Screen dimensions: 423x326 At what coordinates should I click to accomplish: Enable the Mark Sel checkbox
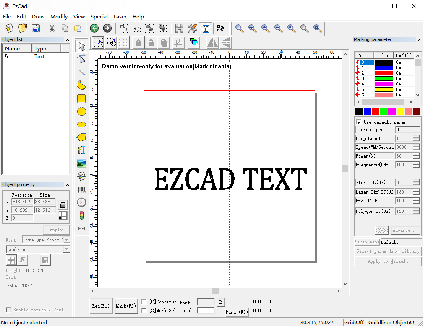click(x=144, y=310)
